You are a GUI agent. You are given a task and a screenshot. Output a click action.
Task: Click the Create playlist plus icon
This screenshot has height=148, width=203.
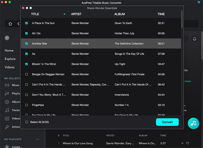(x=7, y=146)
